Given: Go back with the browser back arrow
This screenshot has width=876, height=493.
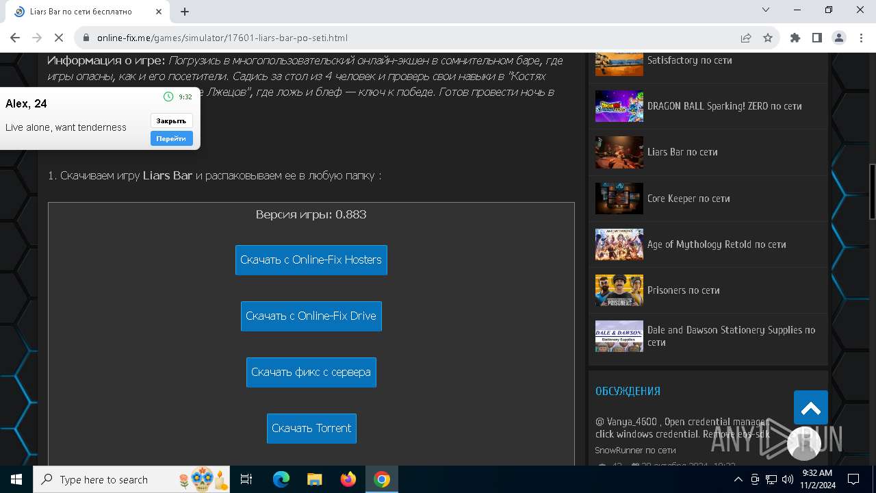Looking at the screenshot, I should [15, 38].
